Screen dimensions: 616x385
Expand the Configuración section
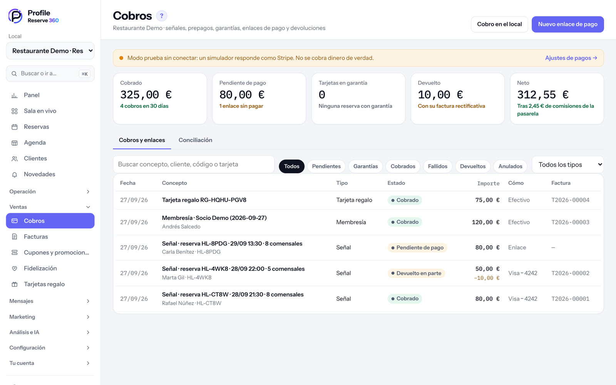click(x=50, y=348)
